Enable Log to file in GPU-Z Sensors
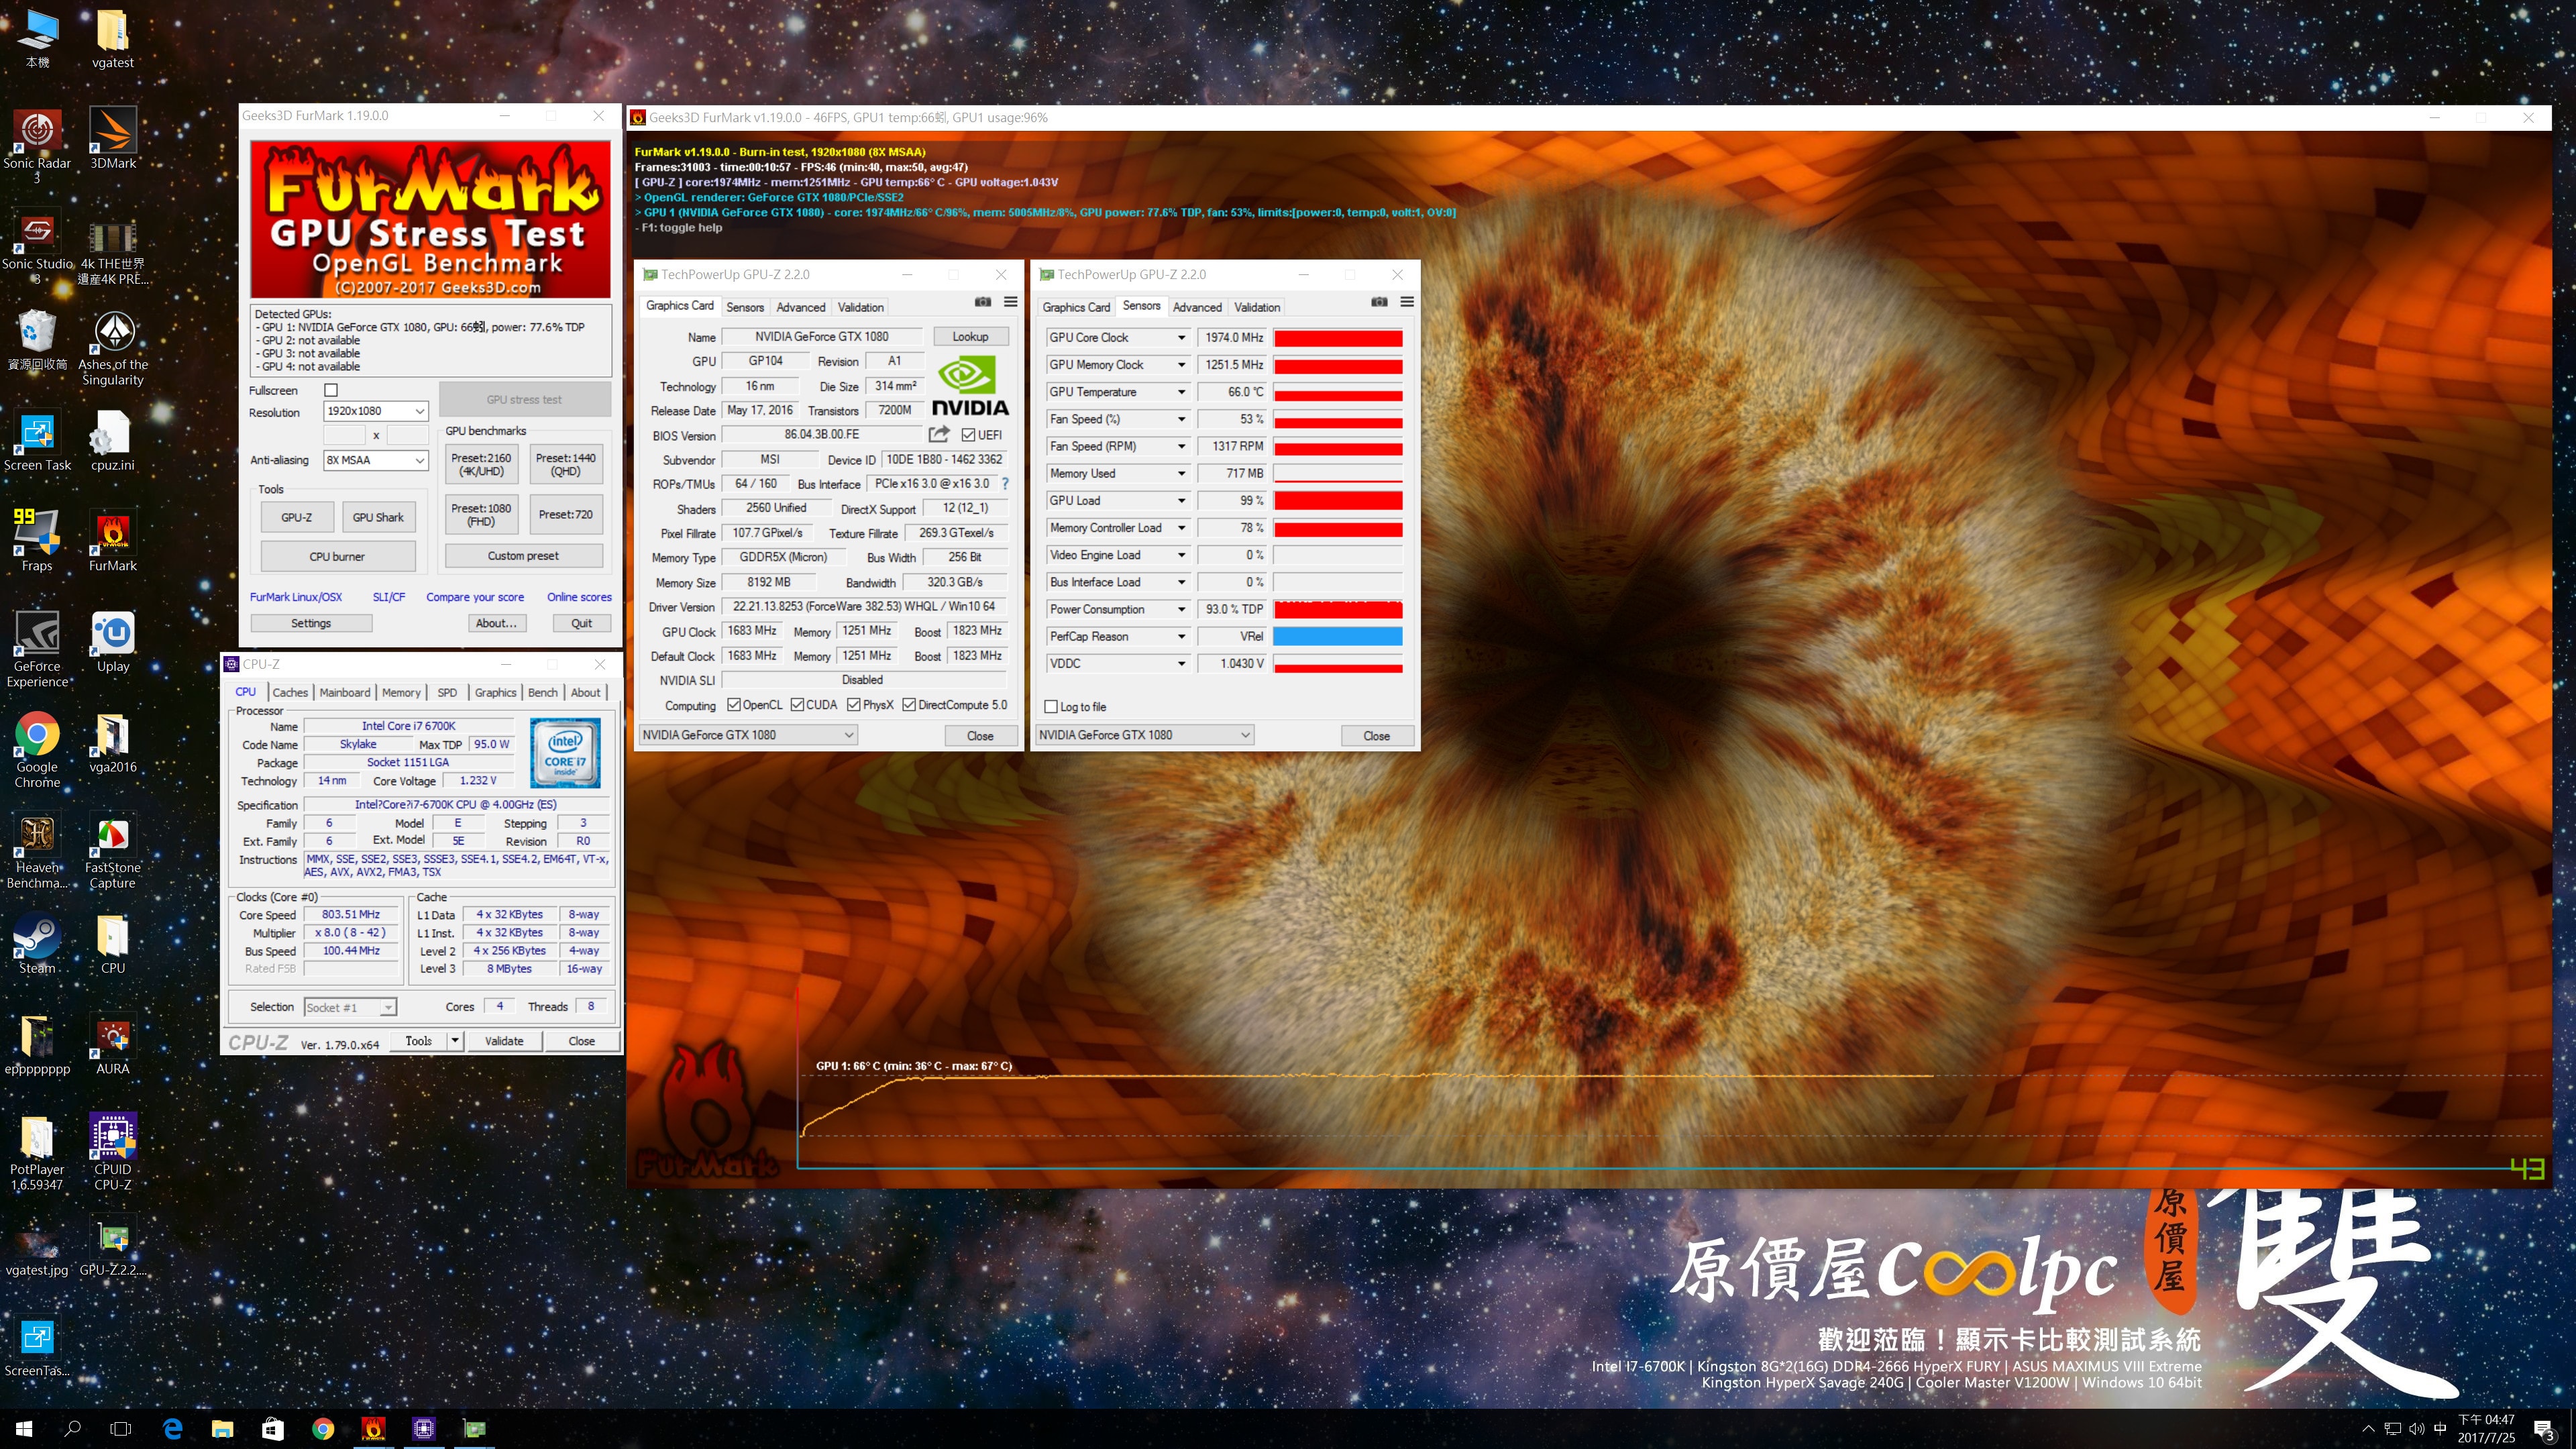The width and height of the screenshot is (2576, 1449). [x=1051, y=707]
